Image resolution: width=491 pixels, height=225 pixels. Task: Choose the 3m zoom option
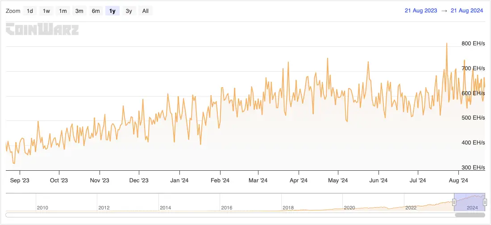click(79, 11)
